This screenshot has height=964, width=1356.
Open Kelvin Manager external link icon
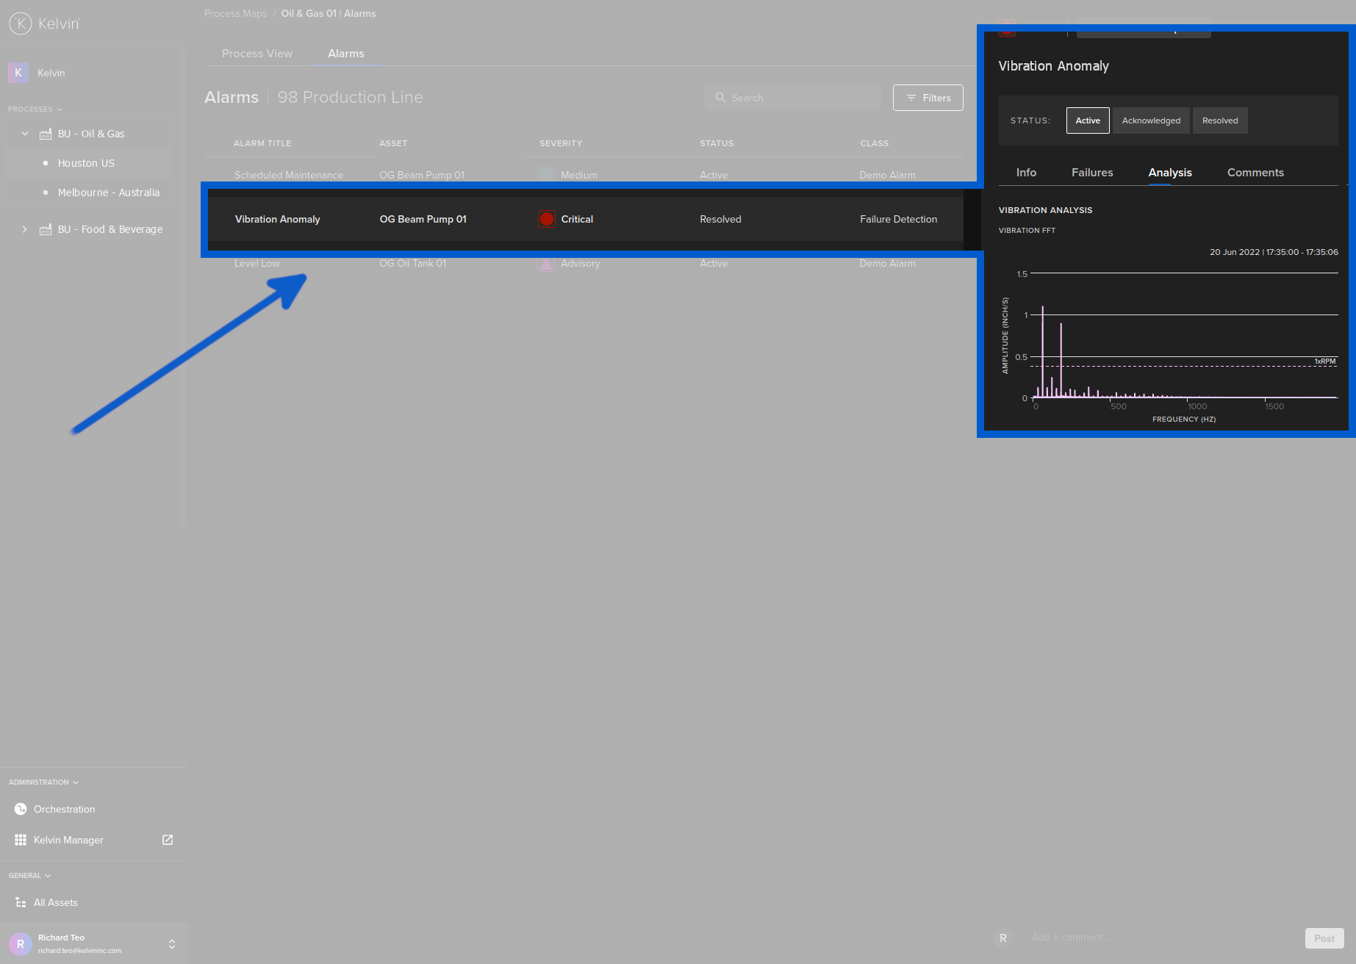pos(168,839)
